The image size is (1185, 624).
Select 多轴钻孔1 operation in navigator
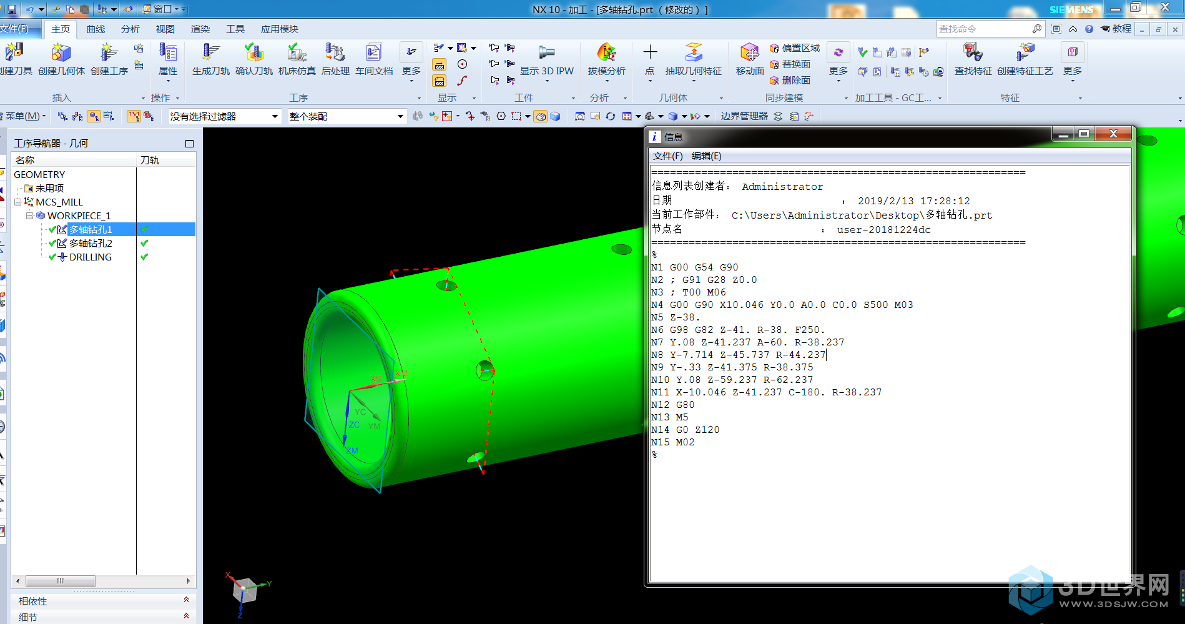pyautogui.click(x=91, y=229)
